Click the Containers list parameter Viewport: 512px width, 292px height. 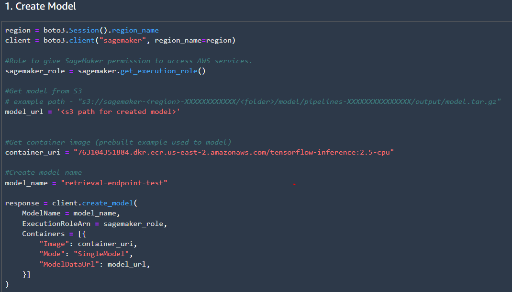[43, 233]
